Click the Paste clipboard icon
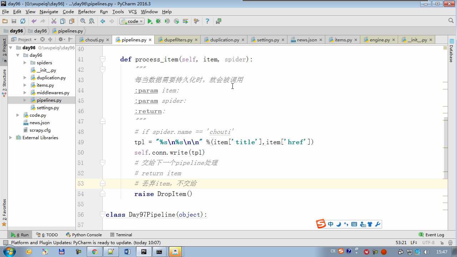Viewport: 457px width, 257px height. (72, 21)
